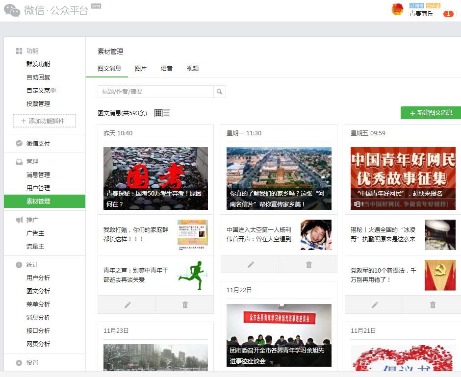Edit the 星期五 09:59 article card
The height and width of the screenshot is (377, 461).
(374, 304)
